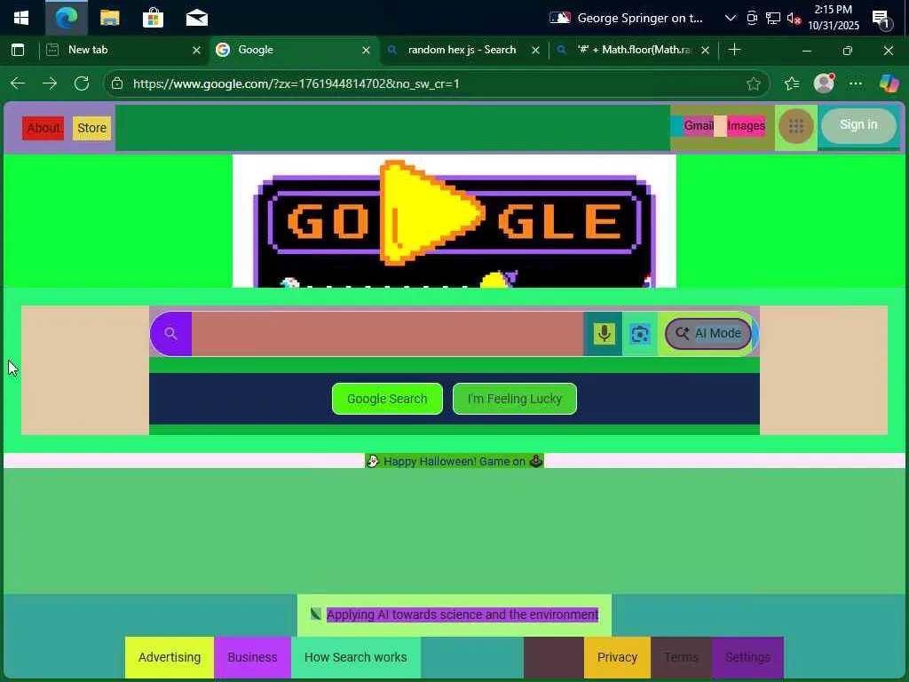Open the Edge tab actions menu icon
Viewport: 909px width, 682px height.
pyautogui.click(x=18, y=50)
